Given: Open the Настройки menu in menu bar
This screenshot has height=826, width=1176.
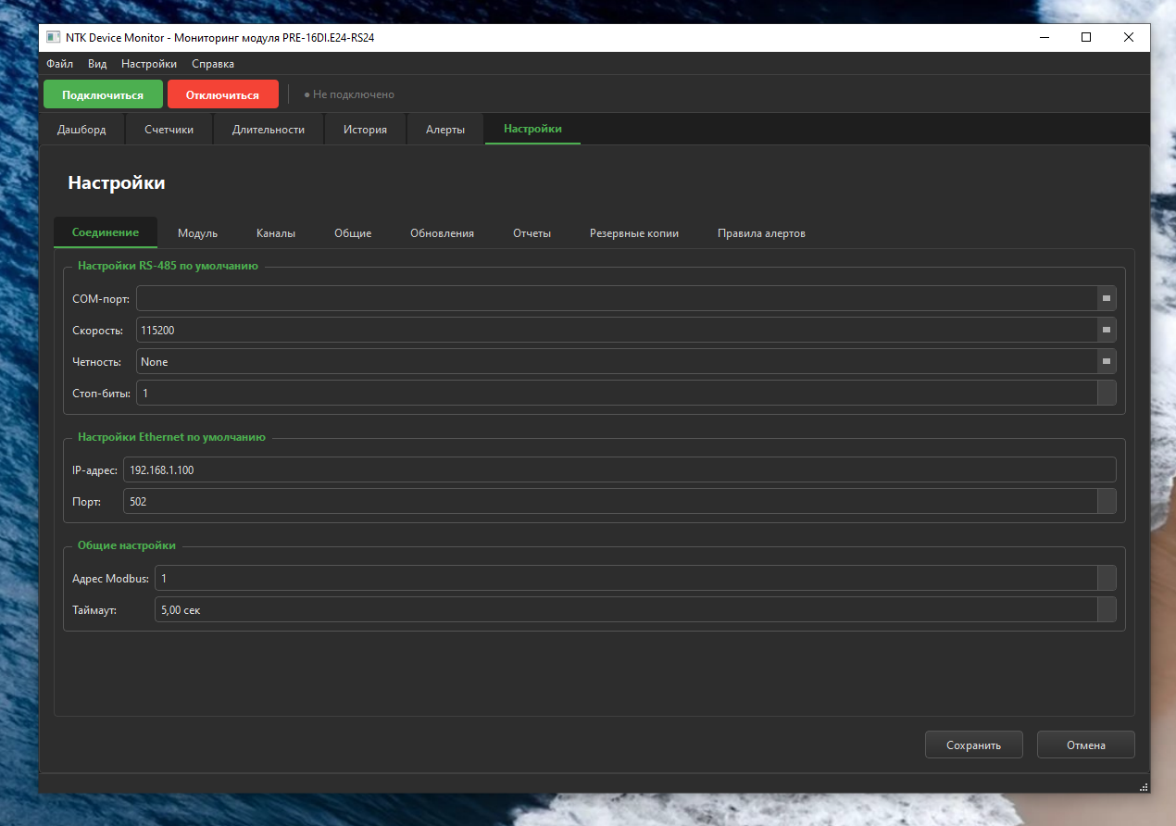Looking at the screenshot, I should [149, 64].
